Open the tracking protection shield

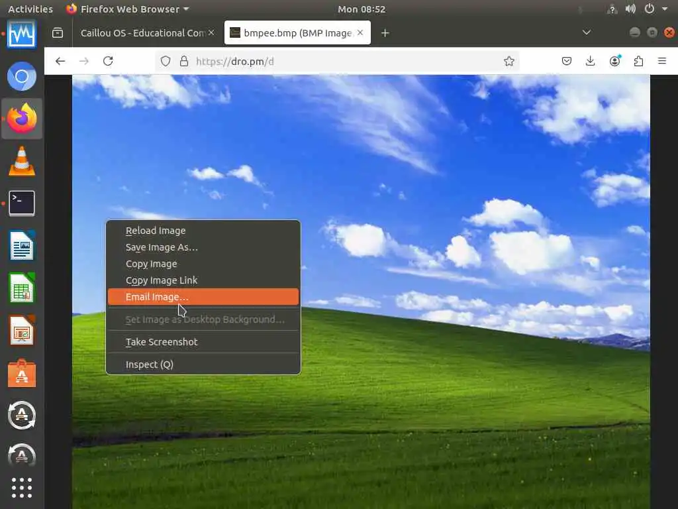[x=165, y=61]
